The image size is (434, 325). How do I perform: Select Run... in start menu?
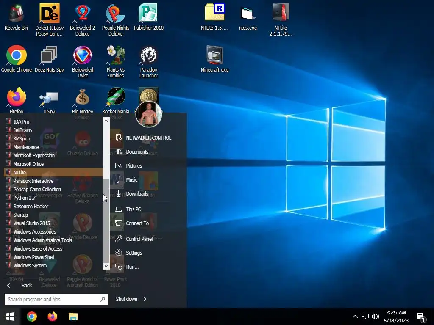click(x=128, y=267)
